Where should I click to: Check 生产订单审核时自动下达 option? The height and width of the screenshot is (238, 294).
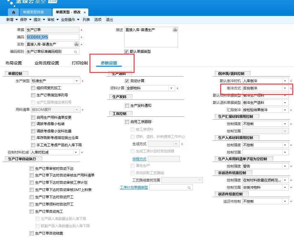pos(32,169)
